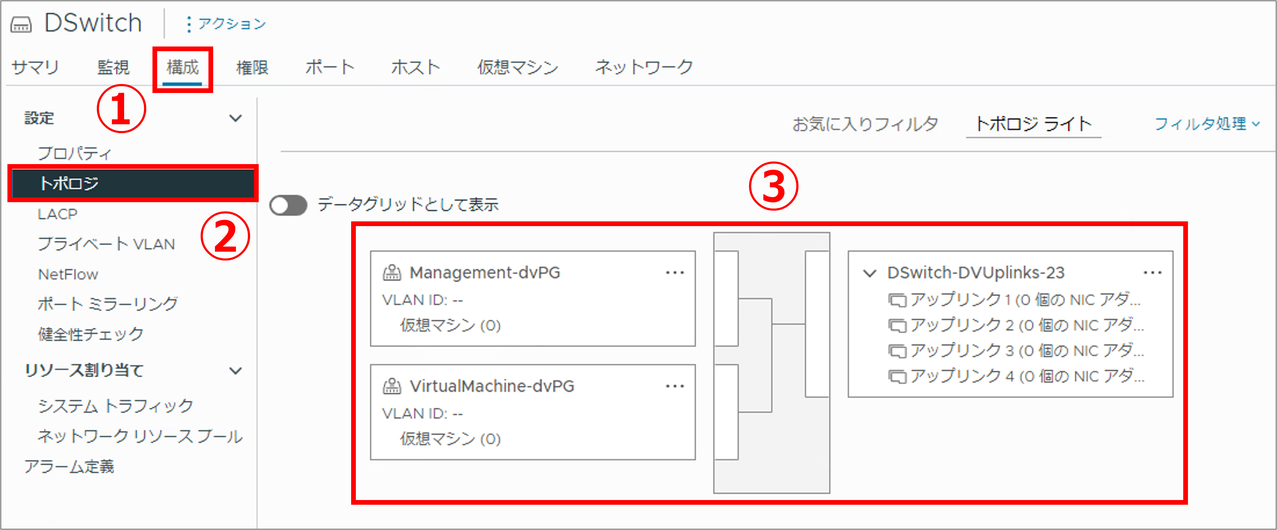Click the Management-dvPG port group name
Image resolution: width=1277 pixels, height=530 pixels.
485,273
